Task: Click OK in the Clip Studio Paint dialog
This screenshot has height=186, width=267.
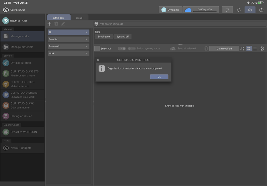Action: 159,77
